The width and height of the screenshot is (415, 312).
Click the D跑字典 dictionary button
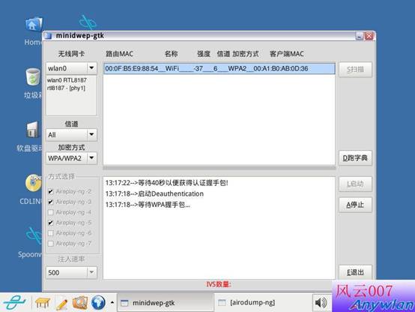tap(355, 158)
